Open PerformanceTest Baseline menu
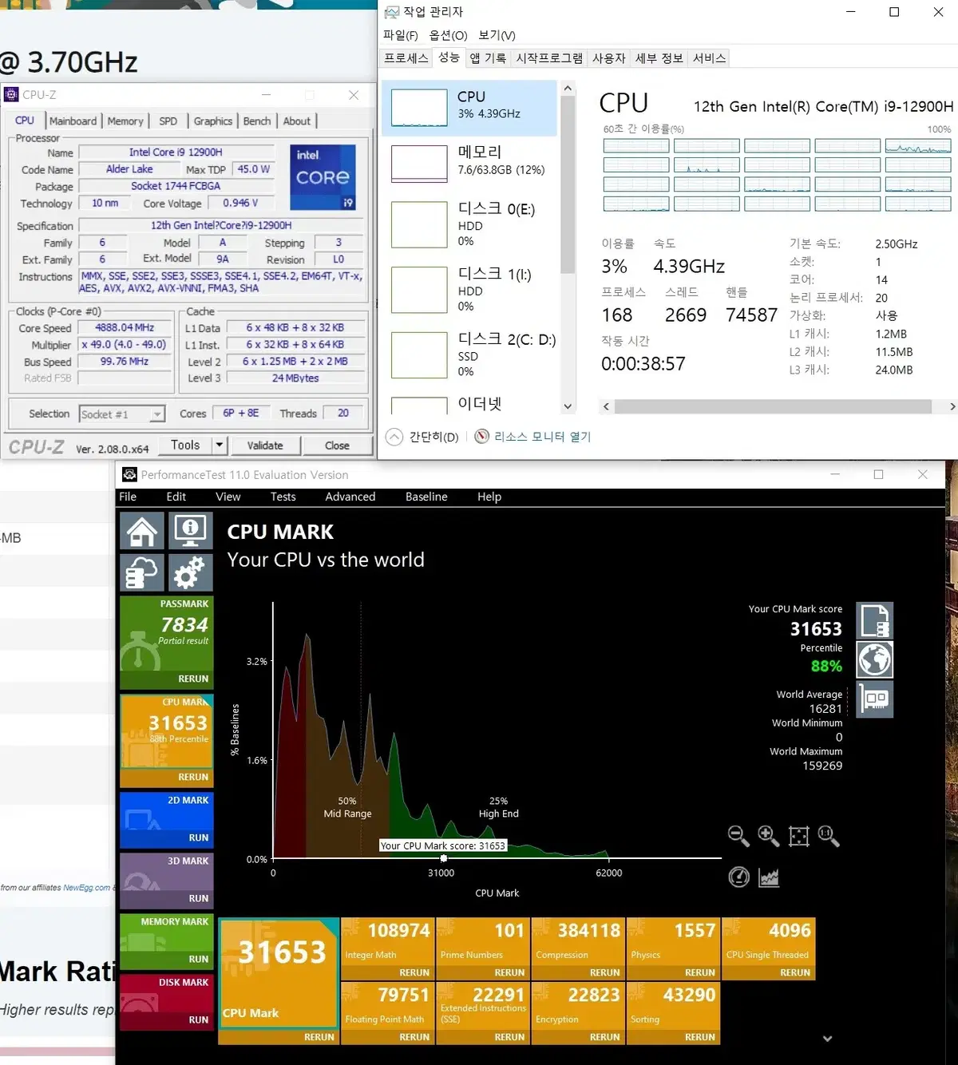 [x=426, y=497]
